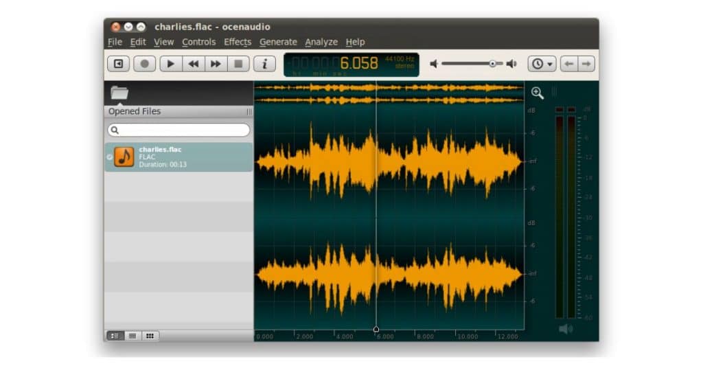Click the Record button
Viewport: 703px width, 368px height.
144,64
